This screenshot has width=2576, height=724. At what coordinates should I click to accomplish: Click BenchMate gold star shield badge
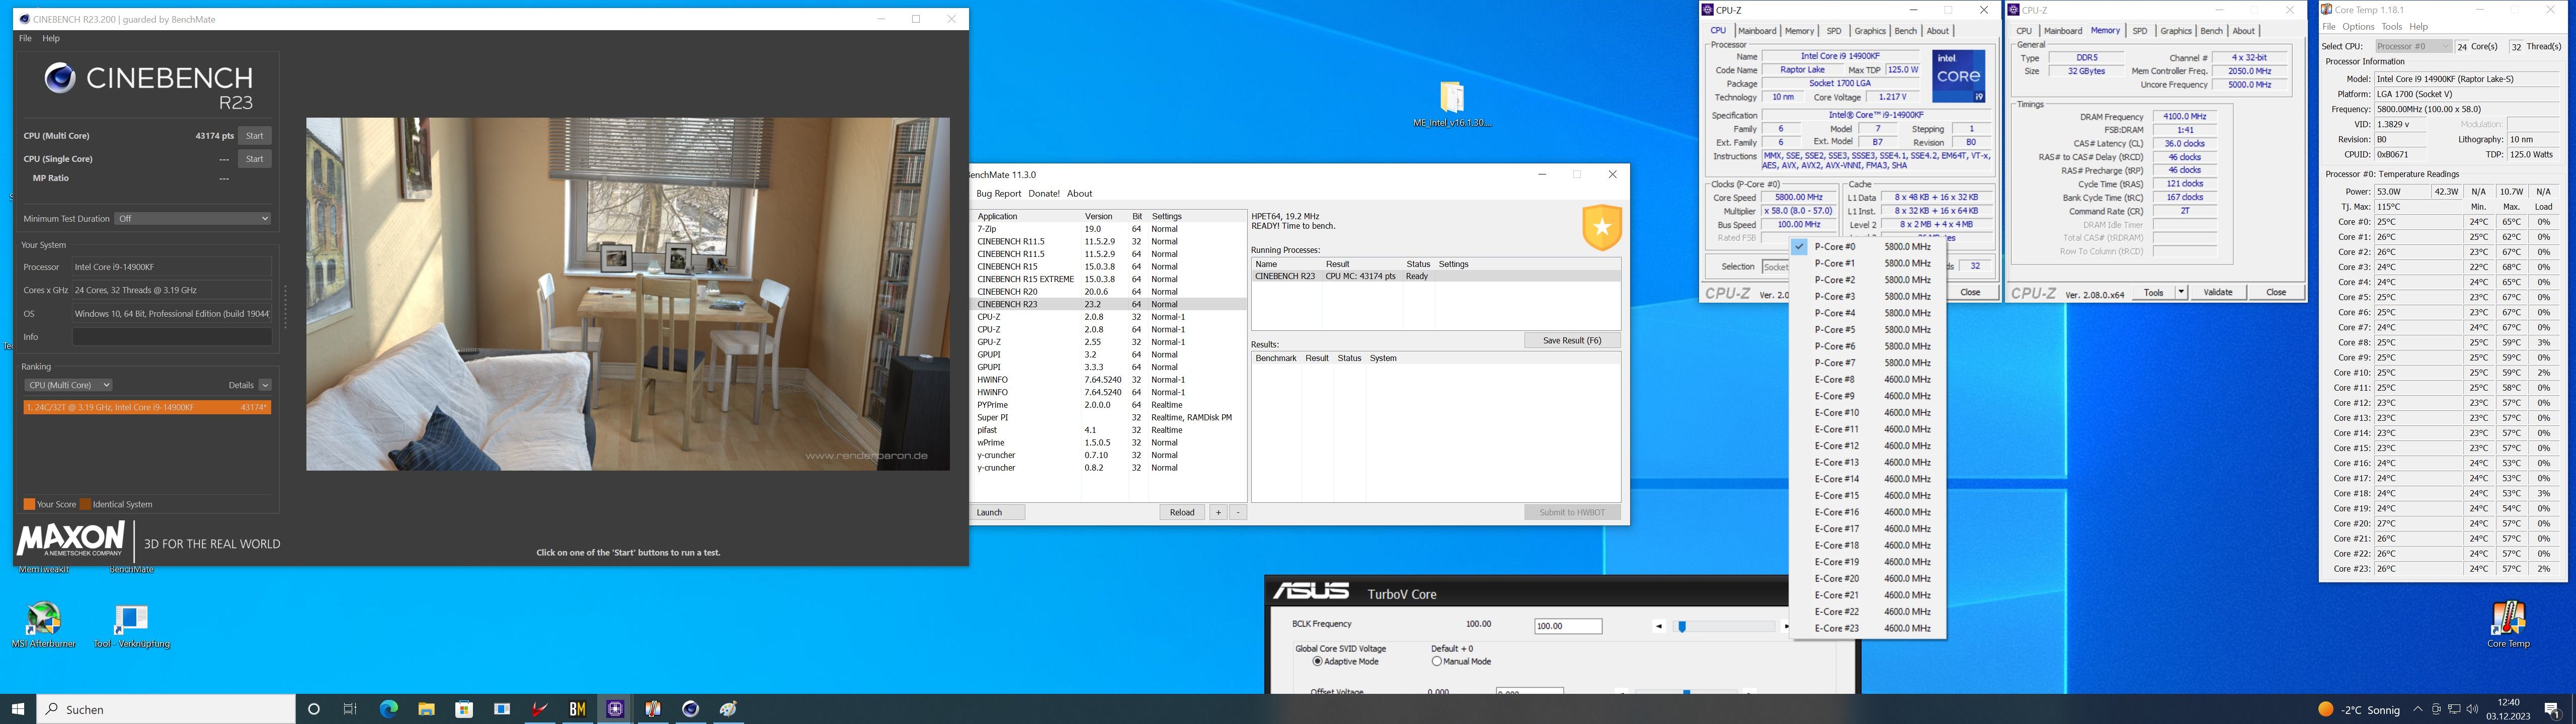1601,227
